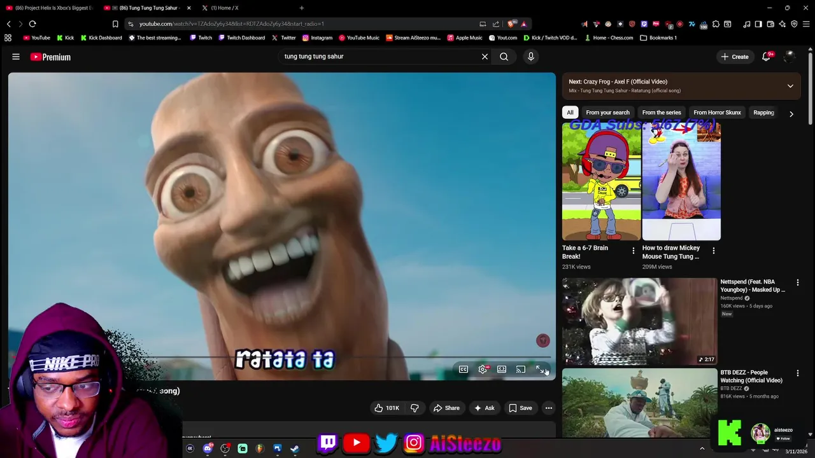Go to YouTube Premium home logo
The width and height of the screenshot is (815, 458).
point(50,57)
